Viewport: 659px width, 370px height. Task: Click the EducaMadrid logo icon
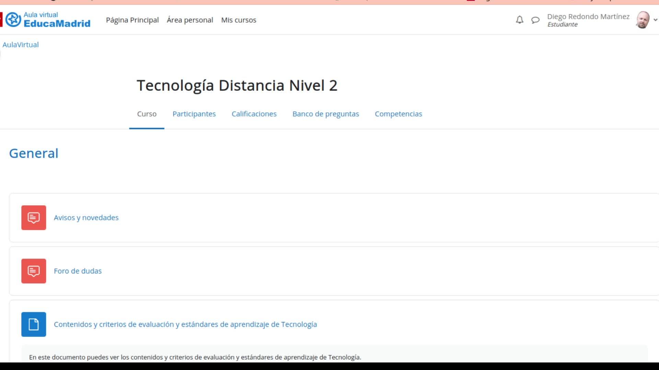[13, 20]
